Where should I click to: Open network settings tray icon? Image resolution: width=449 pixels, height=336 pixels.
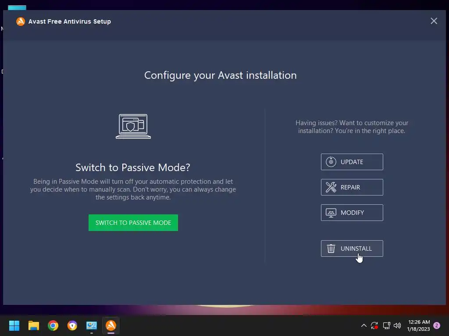pyautogui.click(x=387, y=325)
